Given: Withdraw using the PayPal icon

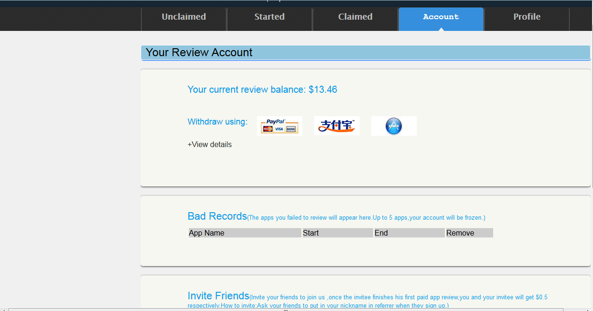Looking at the screenshot, I should (x=279, y=126).
